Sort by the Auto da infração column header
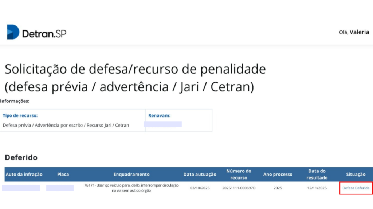The image size is (373, 209). pos(24,174)
